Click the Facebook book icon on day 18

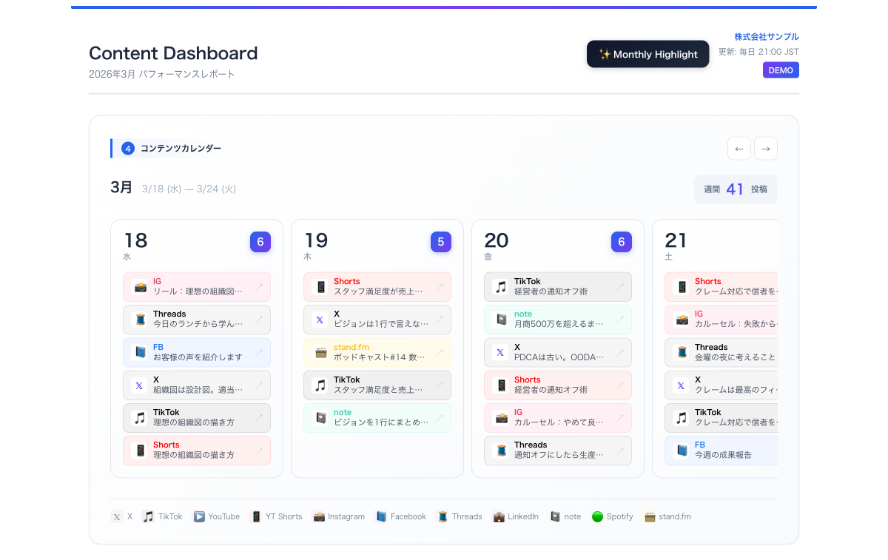point(139,352)
